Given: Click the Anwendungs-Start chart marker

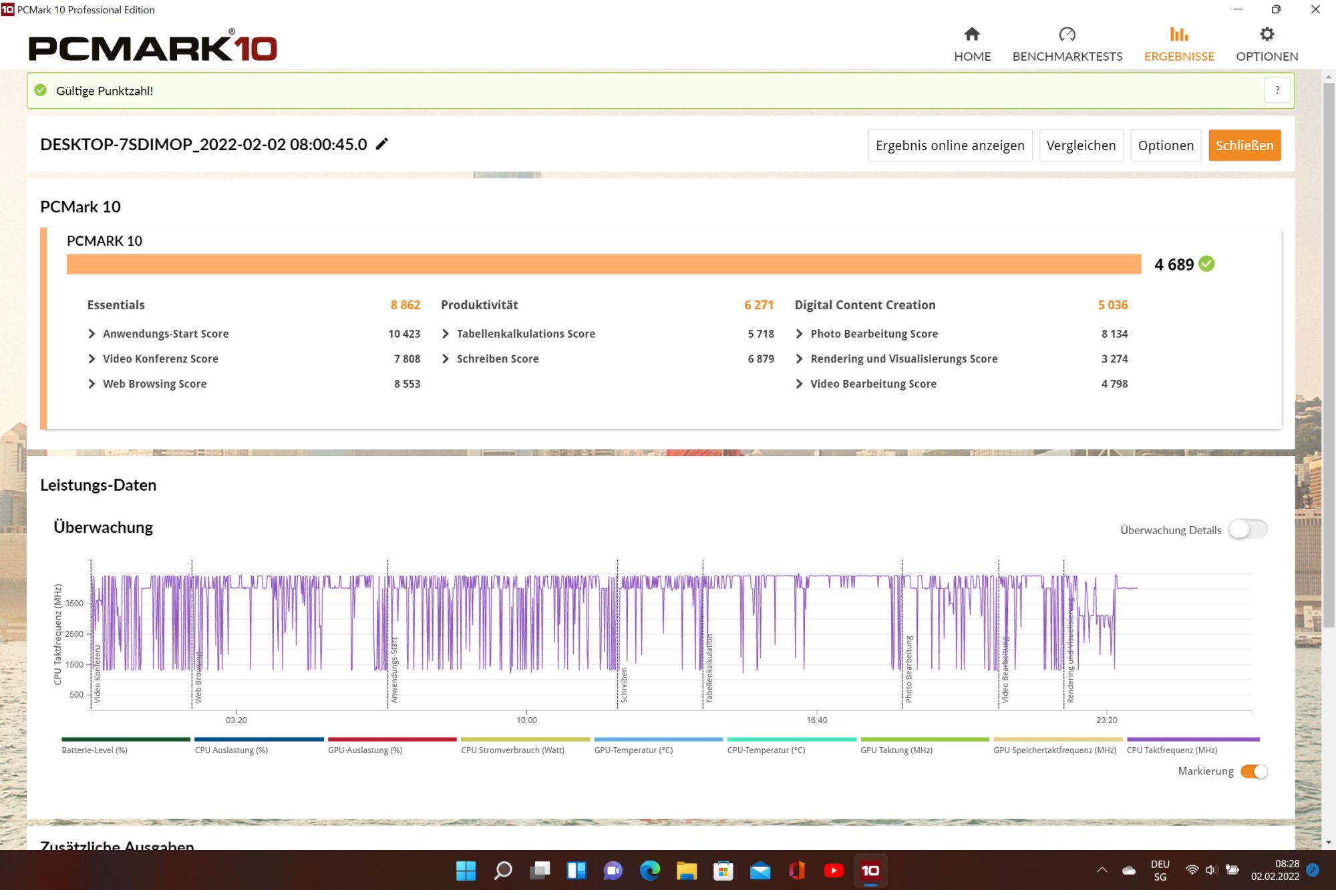Looking at the screenshot, I should (394, 670).
